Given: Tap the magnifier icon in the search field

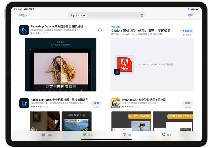Looking at the screenshot, I should 71,15.
